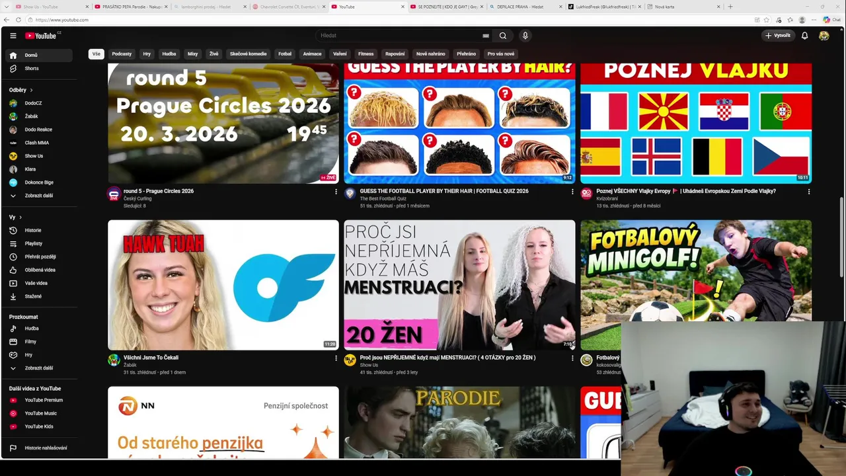
Task: Open Přehrát později in the sidebar
Action: click(x=40, y=257)
